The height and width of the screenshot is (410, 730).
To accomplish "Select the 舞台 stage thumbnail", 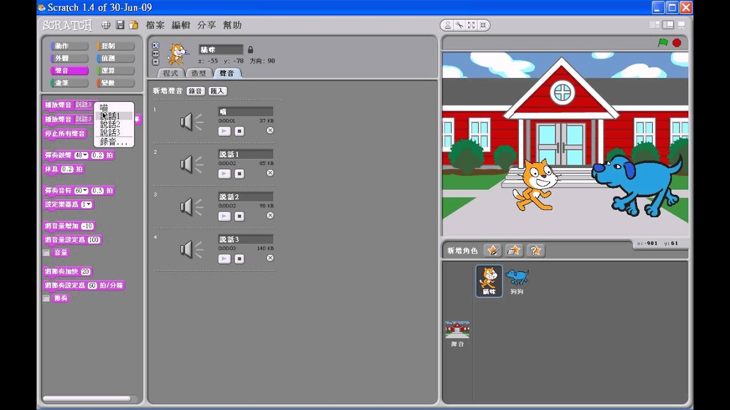I will [x=457, y=333].
